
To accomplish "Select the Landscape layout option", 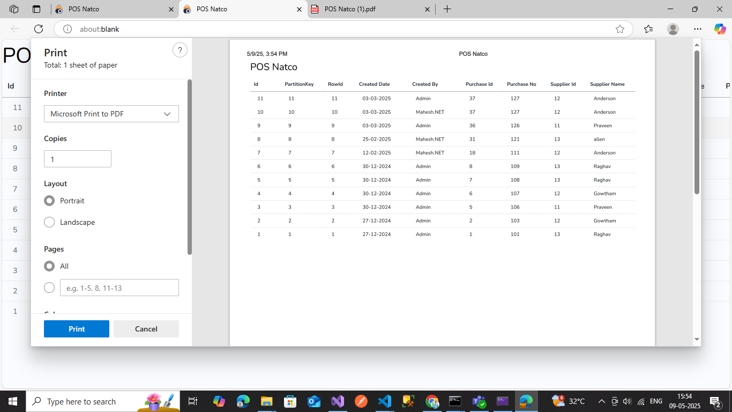I will click(49, 222).
